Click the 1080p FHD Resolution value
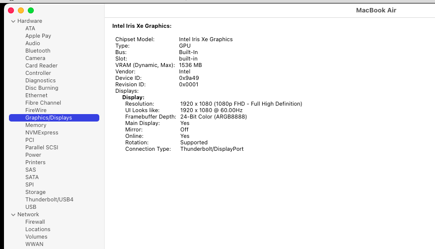This screenshot has height=249, width=435. pos(241,104)
